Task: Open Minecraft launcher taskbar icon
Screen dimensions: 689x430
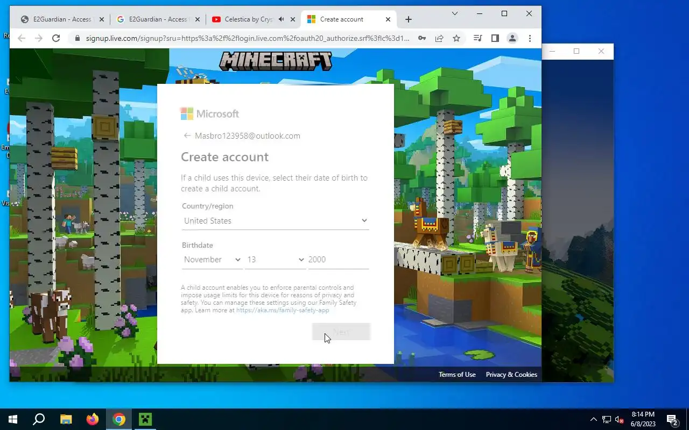Action: coord(145,419)
